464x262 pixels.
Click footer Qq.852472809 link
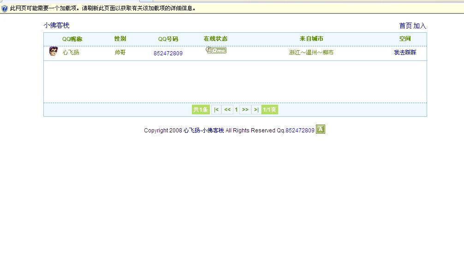tap(300, 131)
